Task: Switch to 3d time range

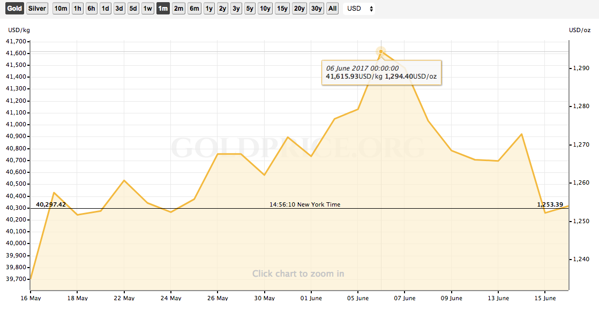Action: pyautogui.click(x=119, y=9)
